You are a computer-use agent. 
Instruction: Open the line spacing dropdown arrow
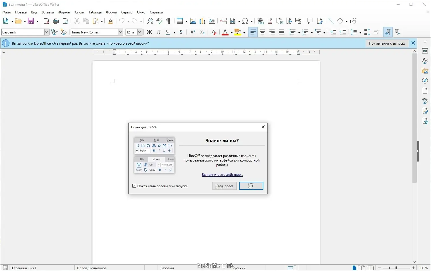[360, 32]
